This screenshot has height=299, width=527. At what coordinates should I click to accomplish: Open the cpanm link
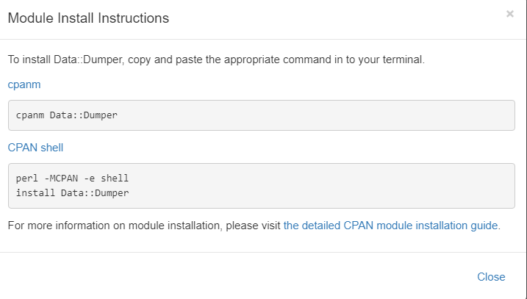24,84
